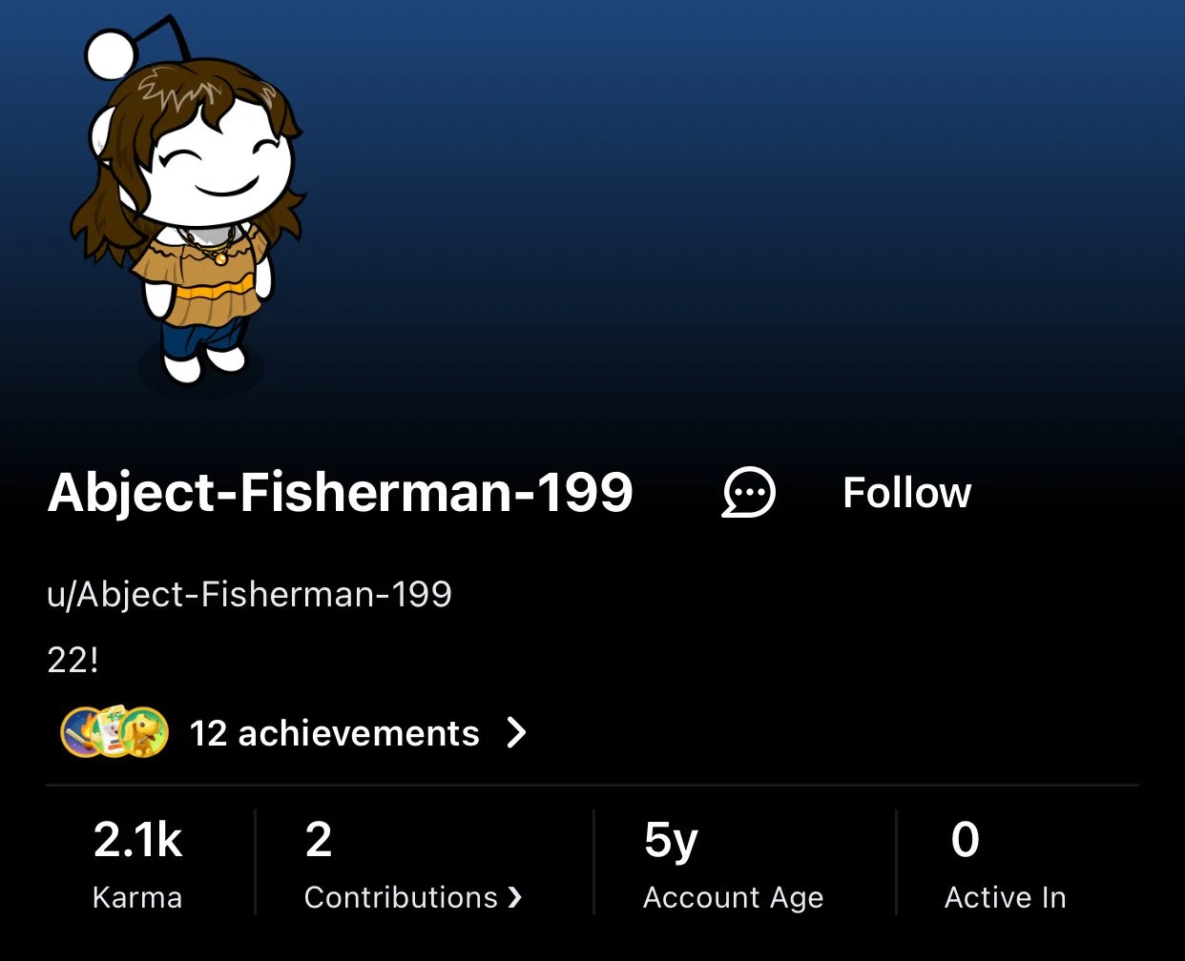The image size is (1185, 961).
Task: Follow Abject-Fisherman-199
Action: pos(906,493)
